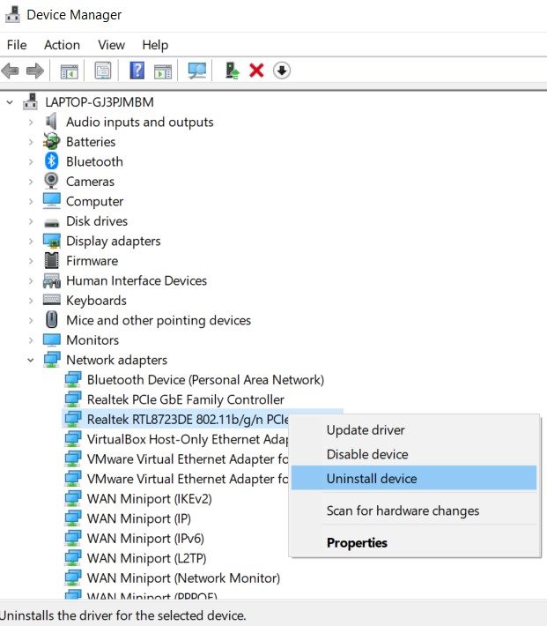The image size is (547, 626).
Task: Select WAN Miniport (L2TP)
Action: [146, 558]
